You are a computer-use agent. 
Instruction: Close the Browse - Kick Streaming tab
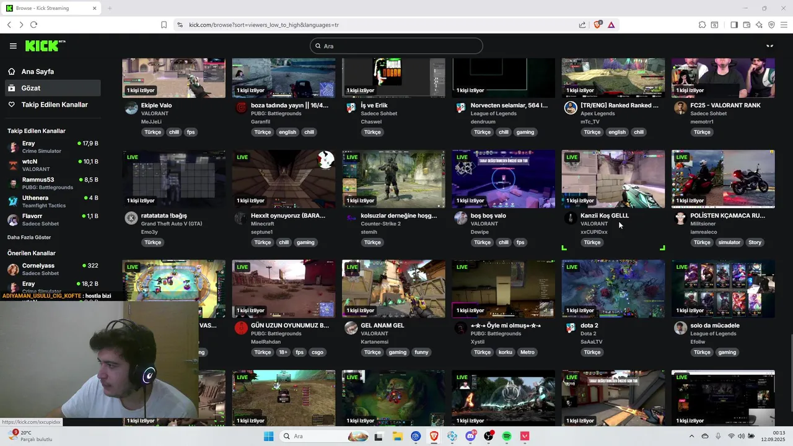pyautogui.click(x=94, y=8)
